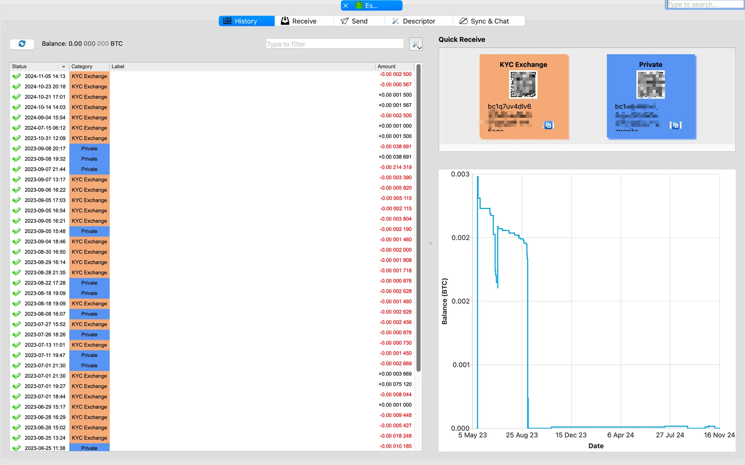Open the tools menu beside filter field
Image resolution: width=745 pixels, height=465 pixels.
pyautogui.click(x=415, y=44)
